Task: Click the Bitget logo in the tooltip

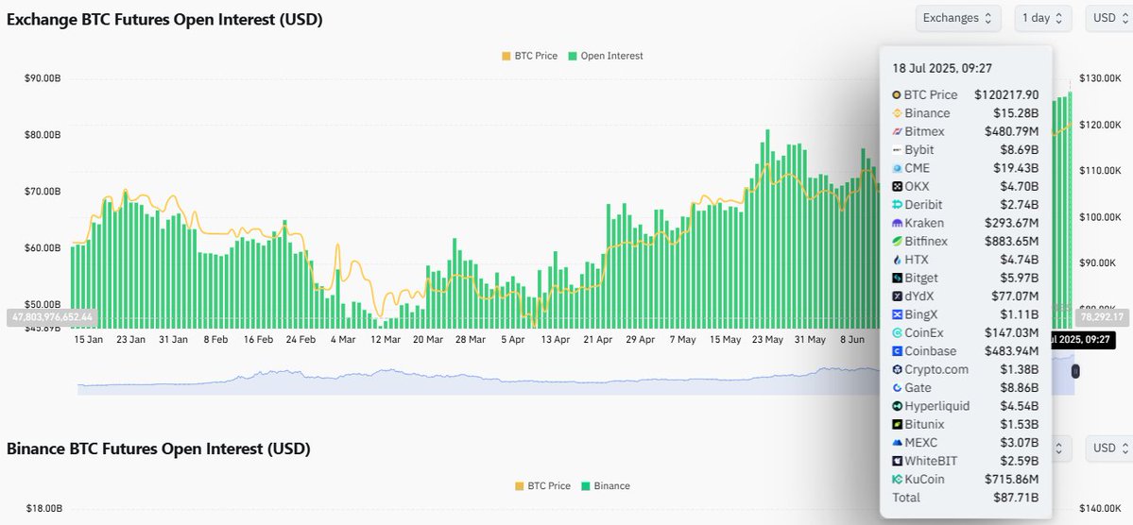Action: click(x=897, y=278)
